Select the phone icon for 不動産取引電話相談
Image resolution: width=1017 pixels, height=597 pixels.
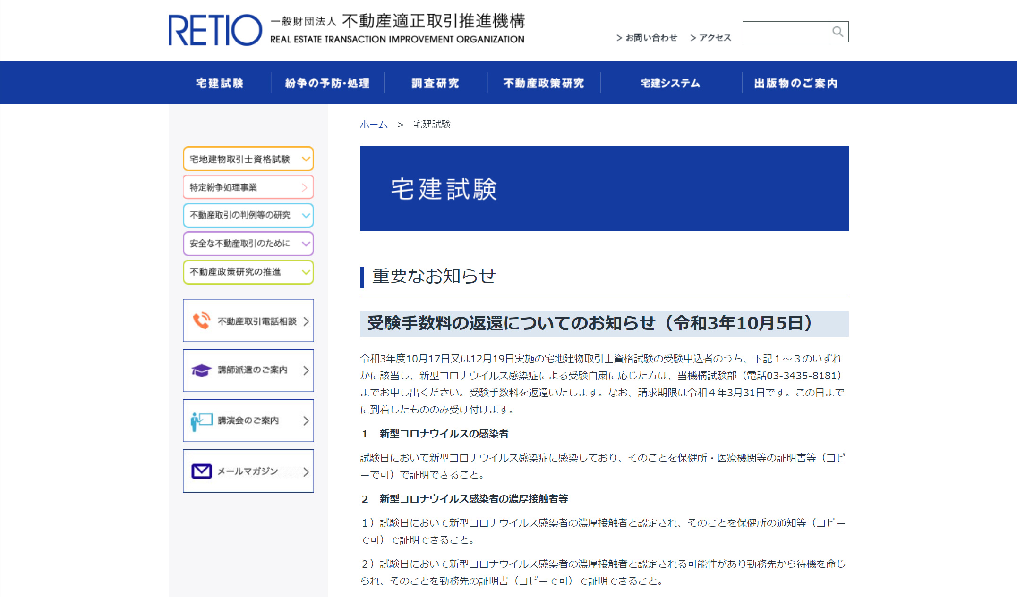click(x=201, y=320)
